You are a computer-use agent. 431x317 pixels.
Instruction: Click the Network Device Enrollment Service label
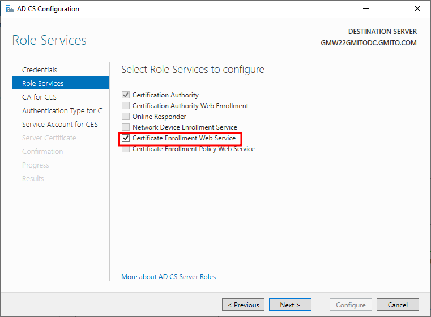[x=185, y=127]
